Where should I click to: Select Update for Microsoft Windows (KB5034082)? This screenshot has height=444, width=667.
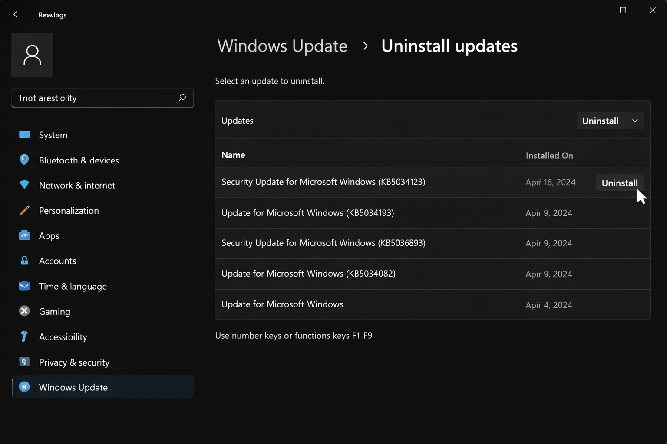click(x=433, y=274)
